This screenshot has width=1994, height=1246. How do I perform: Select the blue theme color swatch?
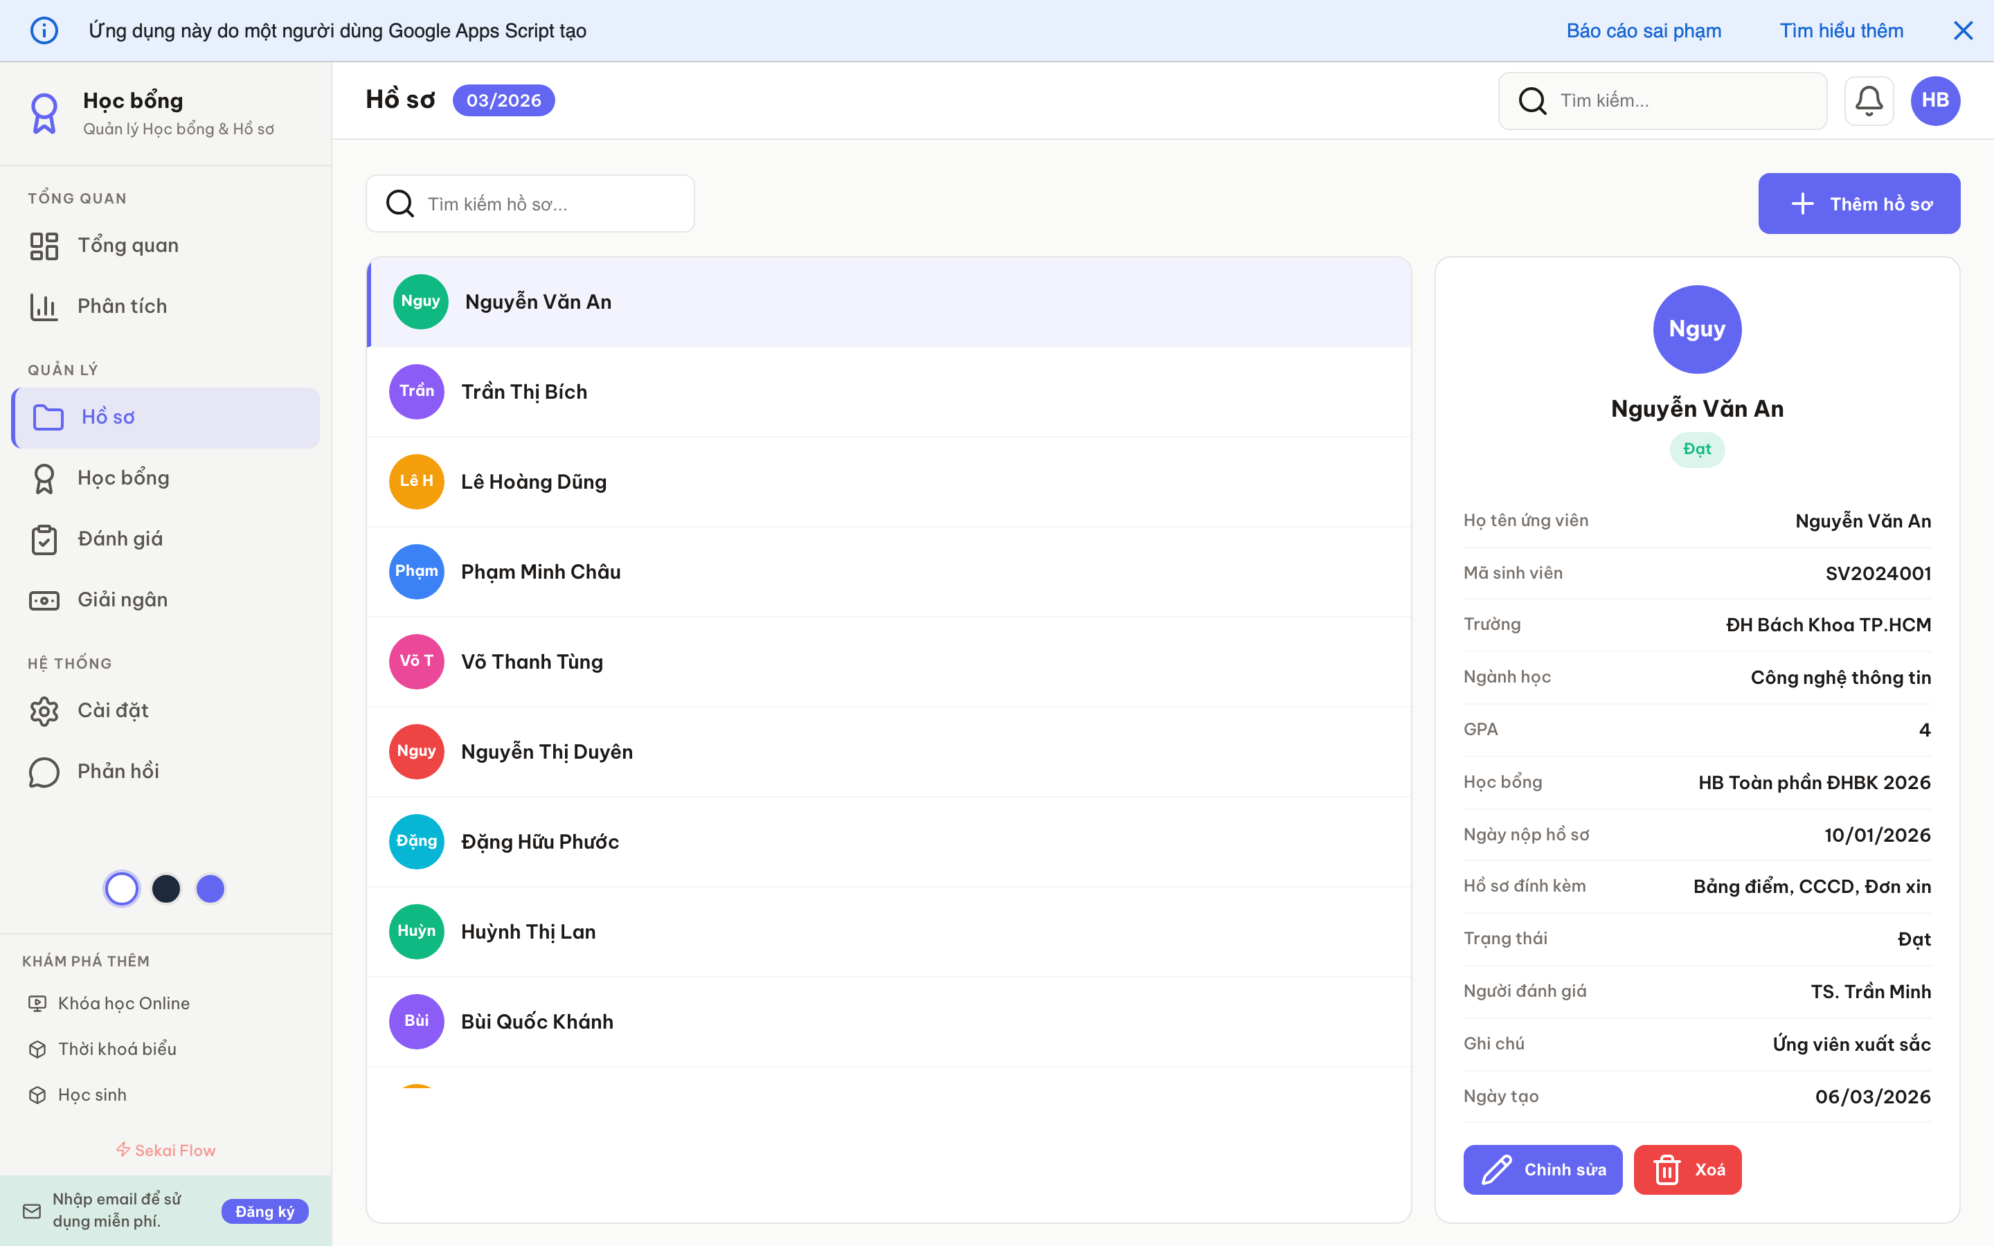point(211,888)
